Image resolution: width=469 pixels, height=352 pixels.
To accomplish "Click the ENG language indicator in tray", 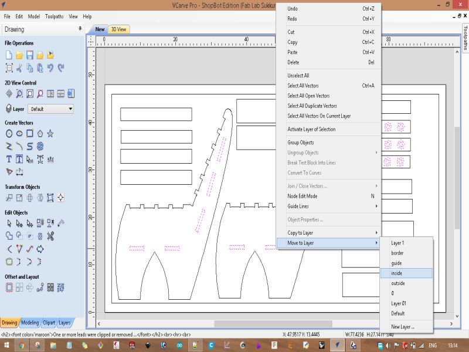I will click(x=433, y=346).
